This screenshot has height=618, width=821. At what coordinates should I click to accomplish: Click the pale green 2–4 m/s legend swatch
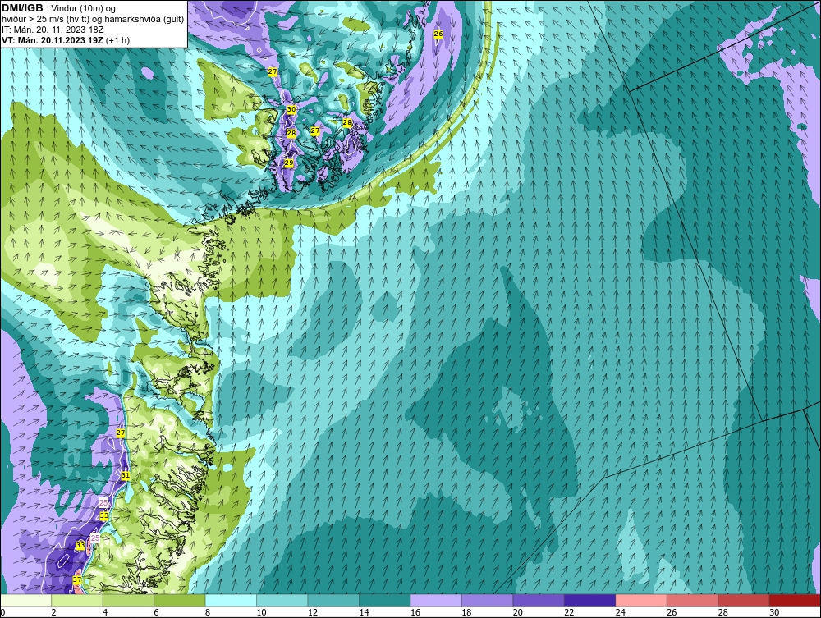pyautogui.click(x=77, y=600)
